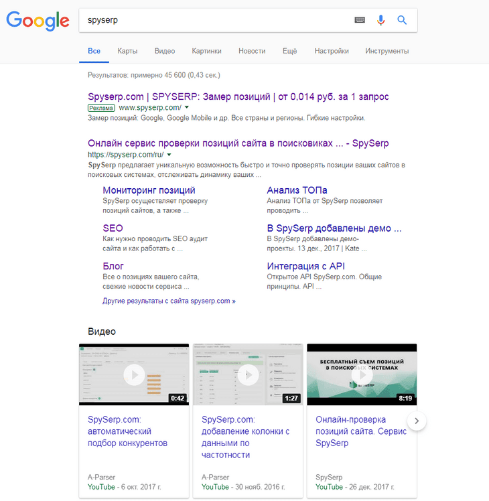Switch to the Видео tab
The image size is (489, 501).
coord(165,51)
